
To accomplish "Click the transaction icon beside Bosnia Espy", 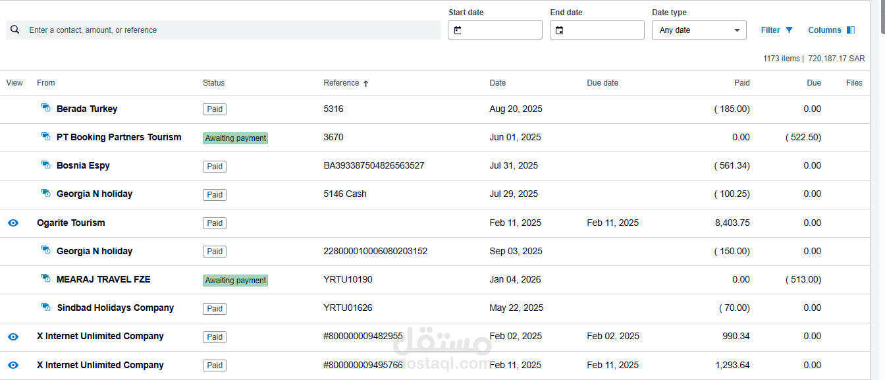I will (x=46, y=165).
